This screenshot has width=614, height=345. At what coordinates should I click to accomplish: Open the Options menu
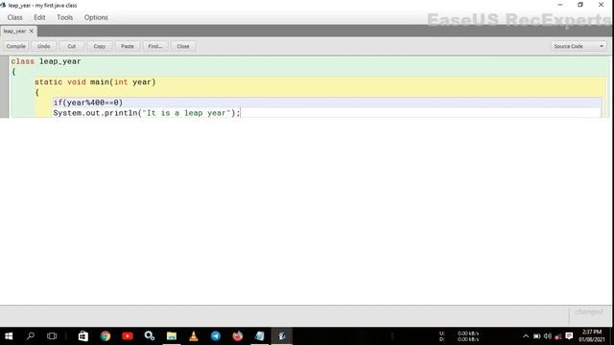click(x=96, y=17)
